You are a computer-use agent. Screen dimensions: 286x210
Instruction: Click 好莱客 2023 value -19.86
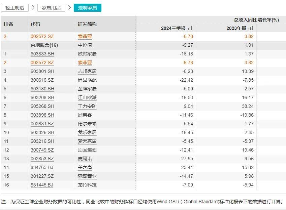tap(247, 115)
